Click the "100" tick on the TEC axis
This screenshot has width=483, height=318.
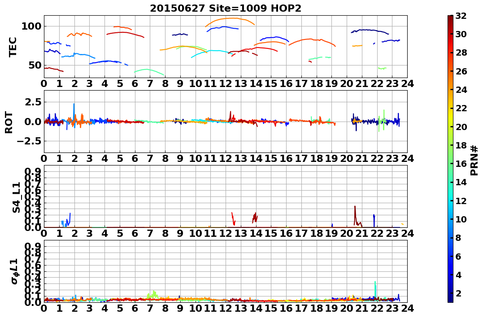pyautogui.click(x=31, y=26)
